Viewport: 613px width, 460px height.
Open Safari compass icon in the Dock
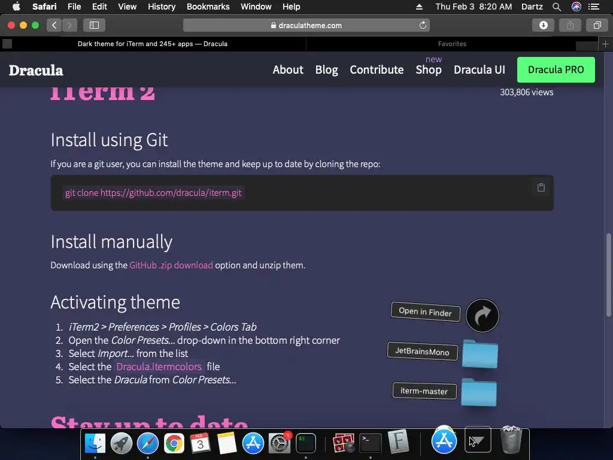[x=147, y=443]
